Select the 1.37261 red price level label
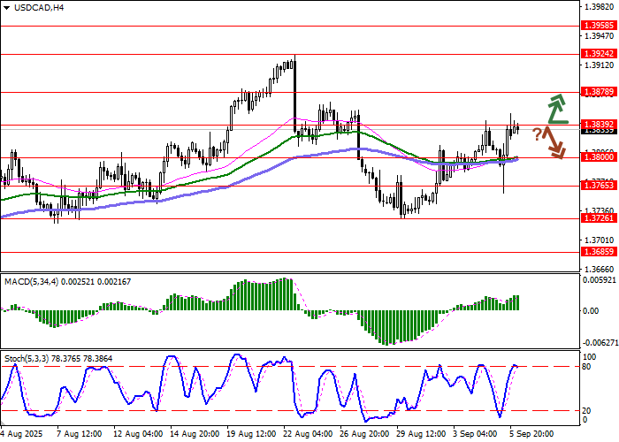The width and height of the screenshot is (619, 442). click(x=599, y=218)
